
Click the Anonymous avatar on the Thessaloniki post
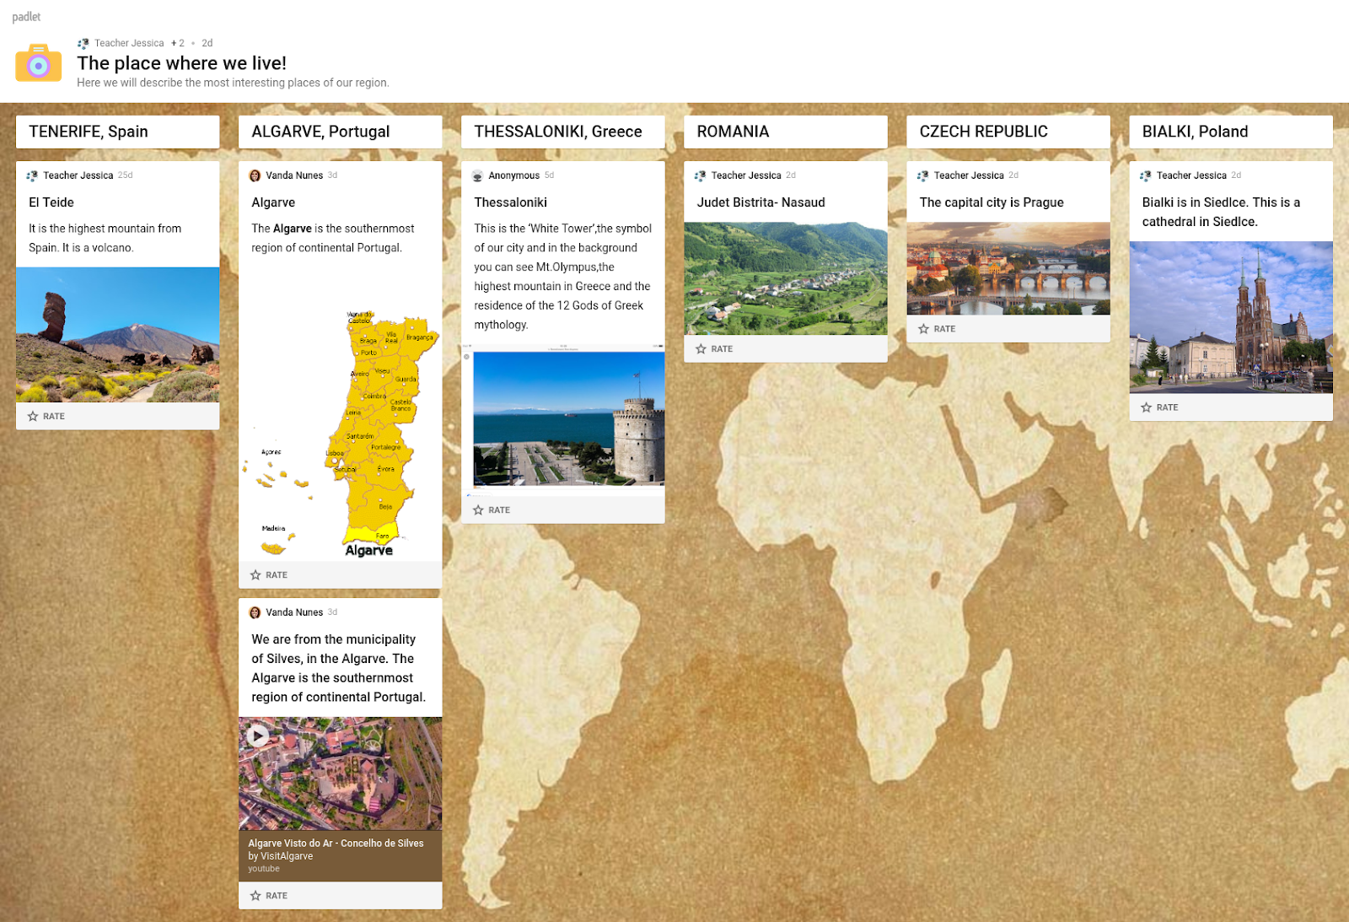pos(477,175)
